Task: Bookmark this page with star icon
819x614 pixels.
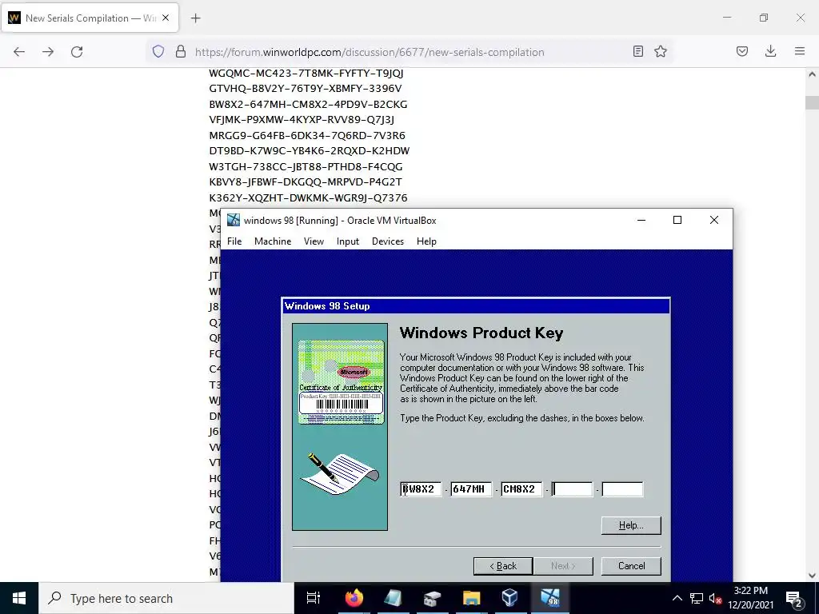Action: click(x=661, y=51)
